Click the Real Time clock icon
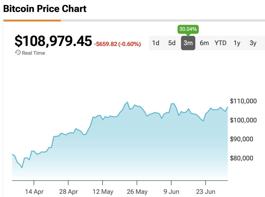The height and width of the screenshot is (197, 265). 18,53
